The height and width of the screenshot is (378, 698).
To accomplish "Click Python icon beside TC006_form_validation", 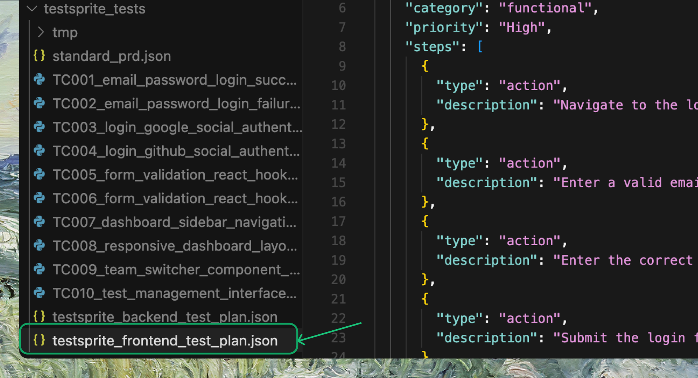I will (x=39, y=198).
